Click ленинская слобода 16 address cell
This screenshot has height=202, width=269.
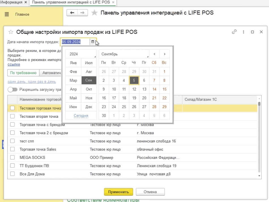pyautogui.click(x=156, y=141)
